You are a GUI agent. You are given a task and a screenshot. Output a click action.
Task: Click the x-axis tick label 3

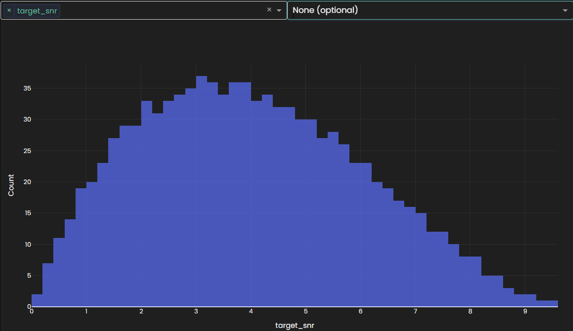pyautogui.click(x=196, y=311)
